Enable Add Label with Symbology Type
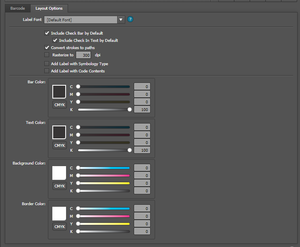Viewport: 300px width, 247px height. [47, 64]
